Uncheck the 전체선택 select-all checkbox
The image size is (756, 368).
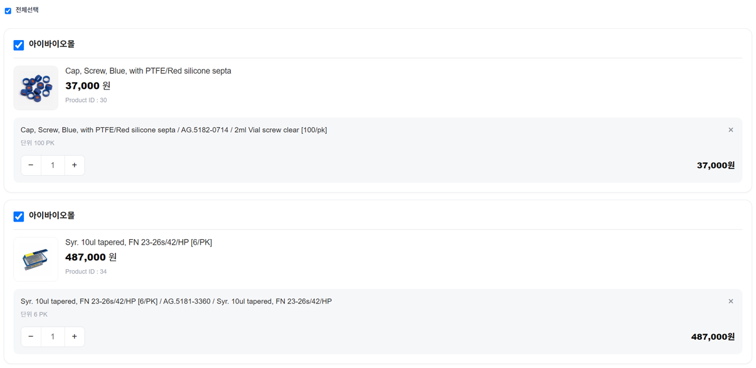coord(8,11)
